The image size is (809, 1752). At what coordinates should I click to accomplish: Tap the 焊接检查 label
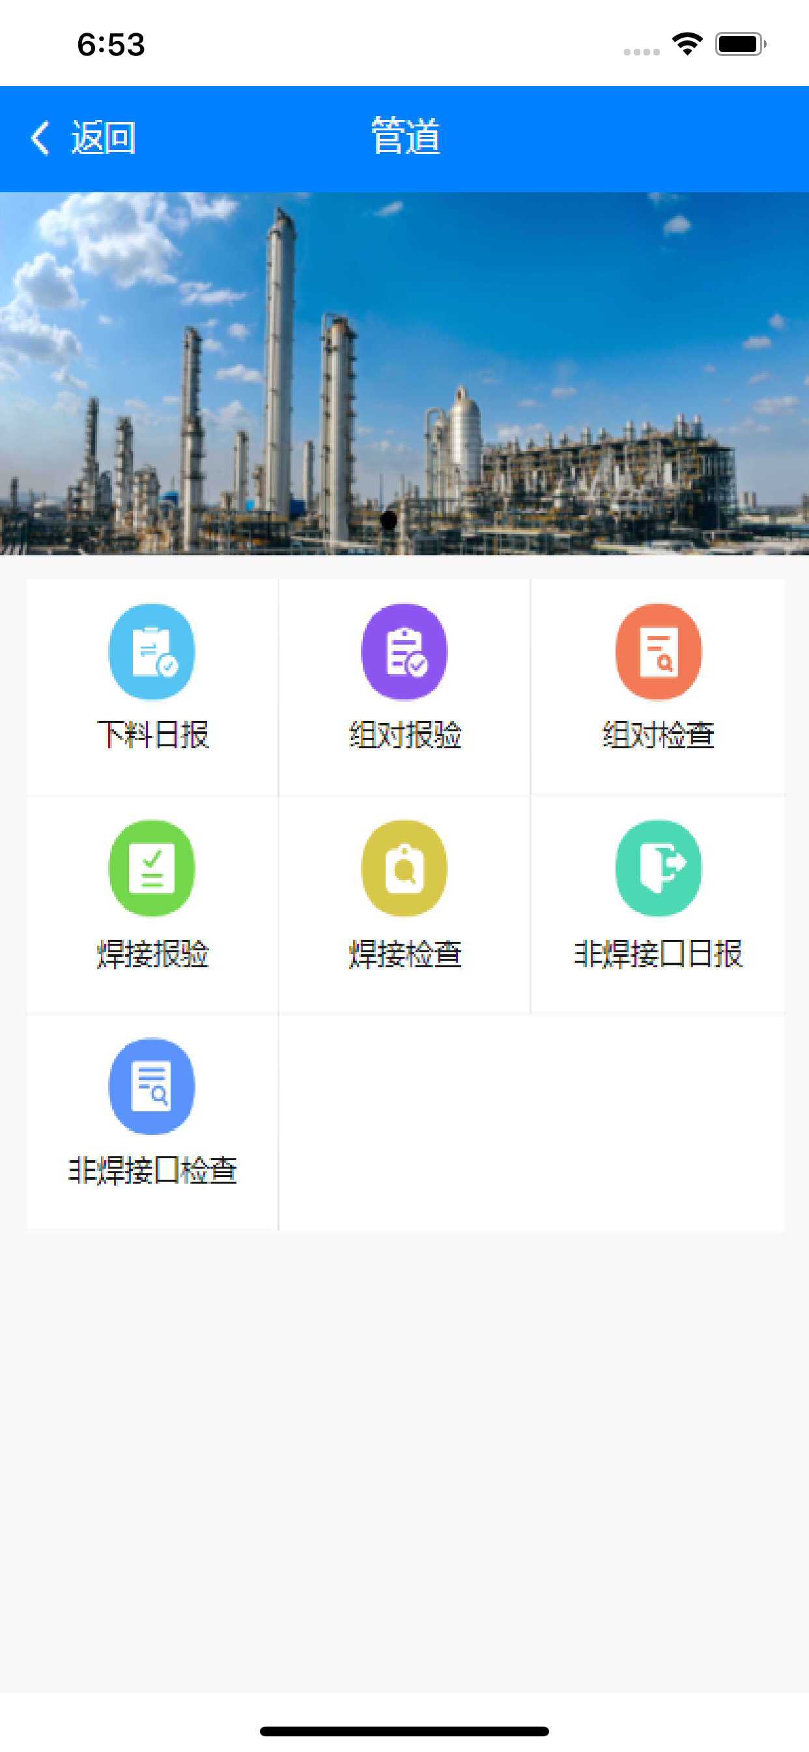(405, 953)
